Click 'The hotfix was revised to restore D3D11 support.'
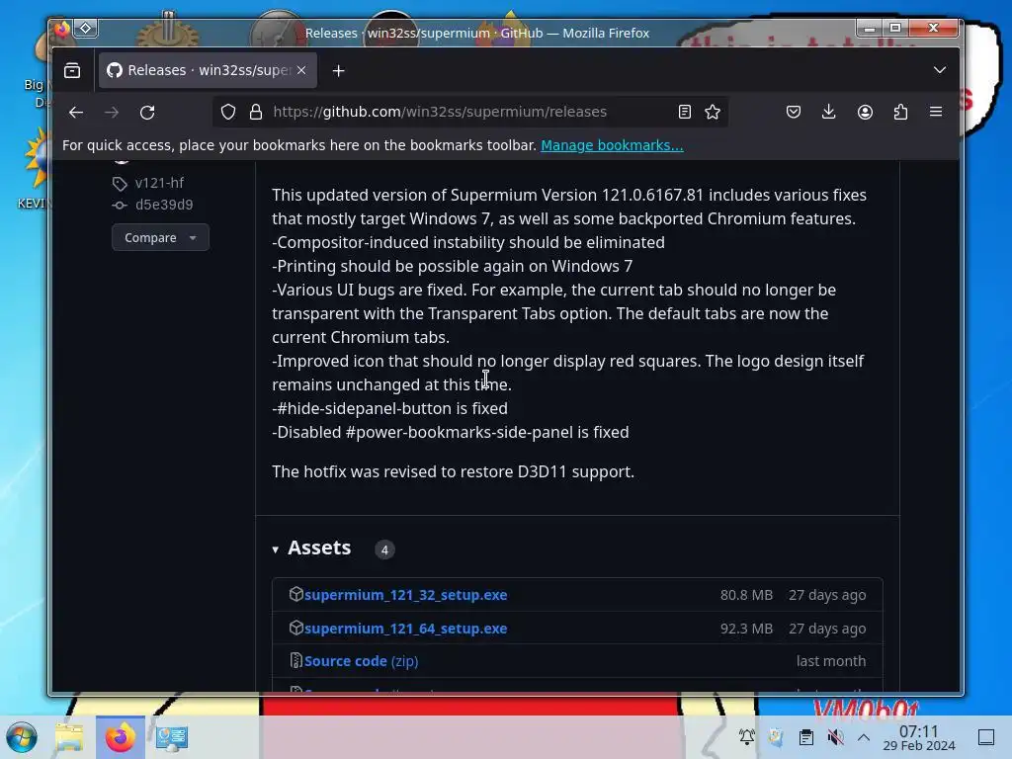Screen dimensions: 1012x759 point(453,471)
